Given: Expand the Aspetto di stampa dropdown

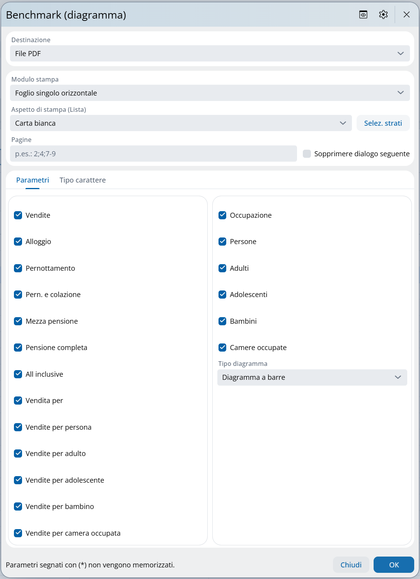Looking at the screenshot, I should 181,123.
